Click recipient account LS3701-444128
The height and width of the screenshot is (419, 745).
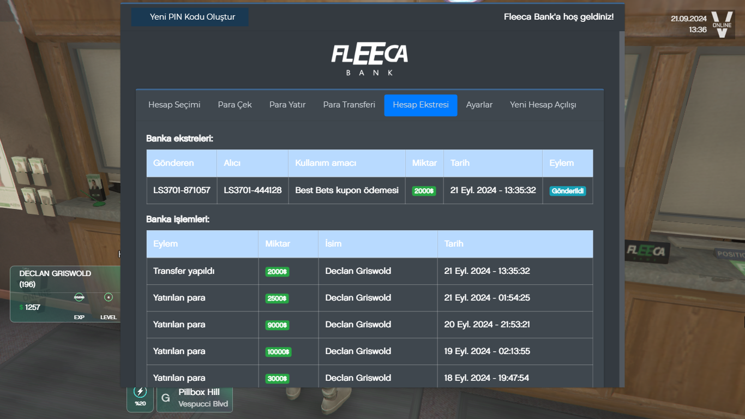click(x=253, y=190)
